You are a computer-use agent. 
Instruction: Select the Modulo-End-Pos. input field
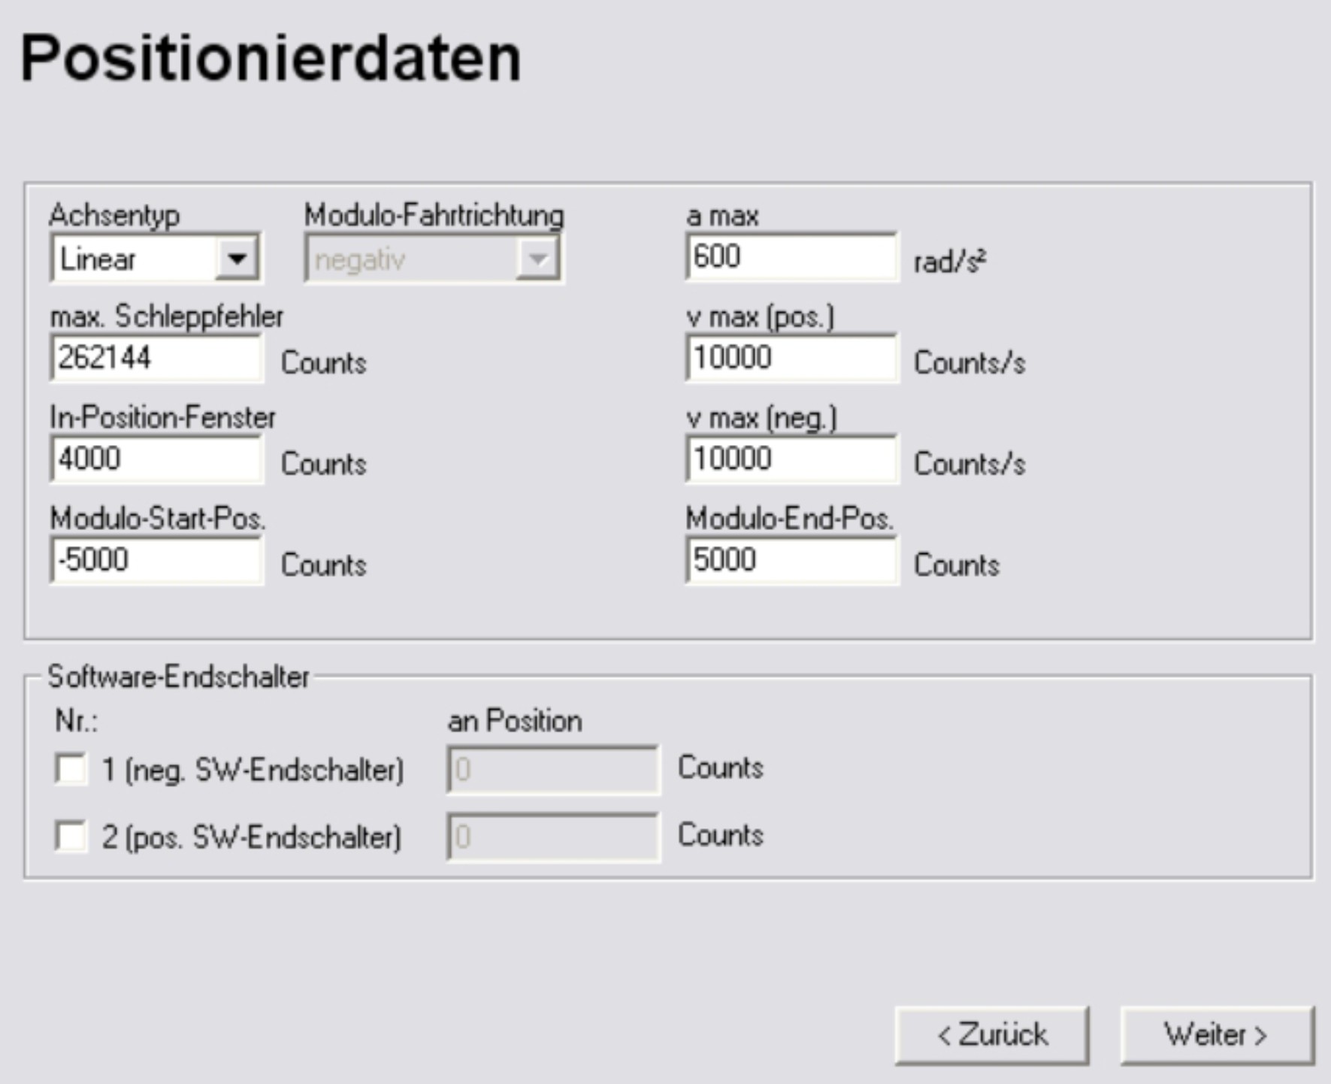point(791,560)
